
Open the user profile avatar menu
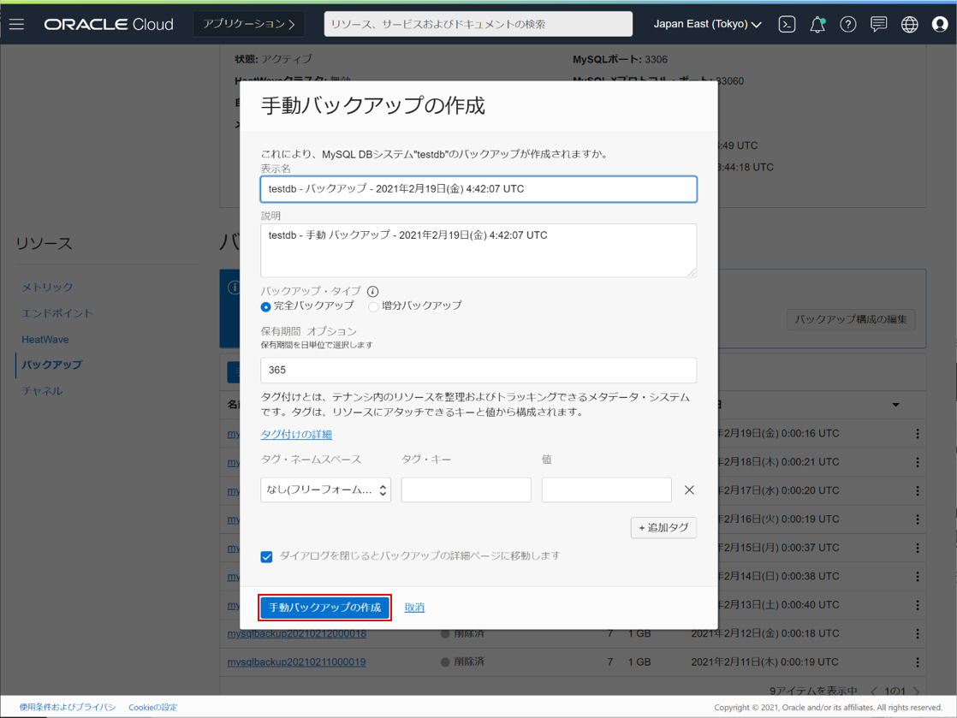(940, 24)
